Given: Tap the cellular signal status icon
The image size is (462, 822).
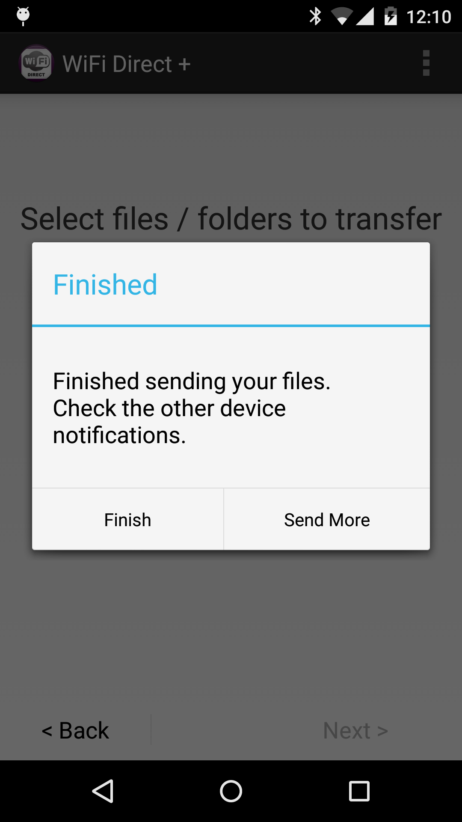Looking at the screenshot, I should point(365,17).
